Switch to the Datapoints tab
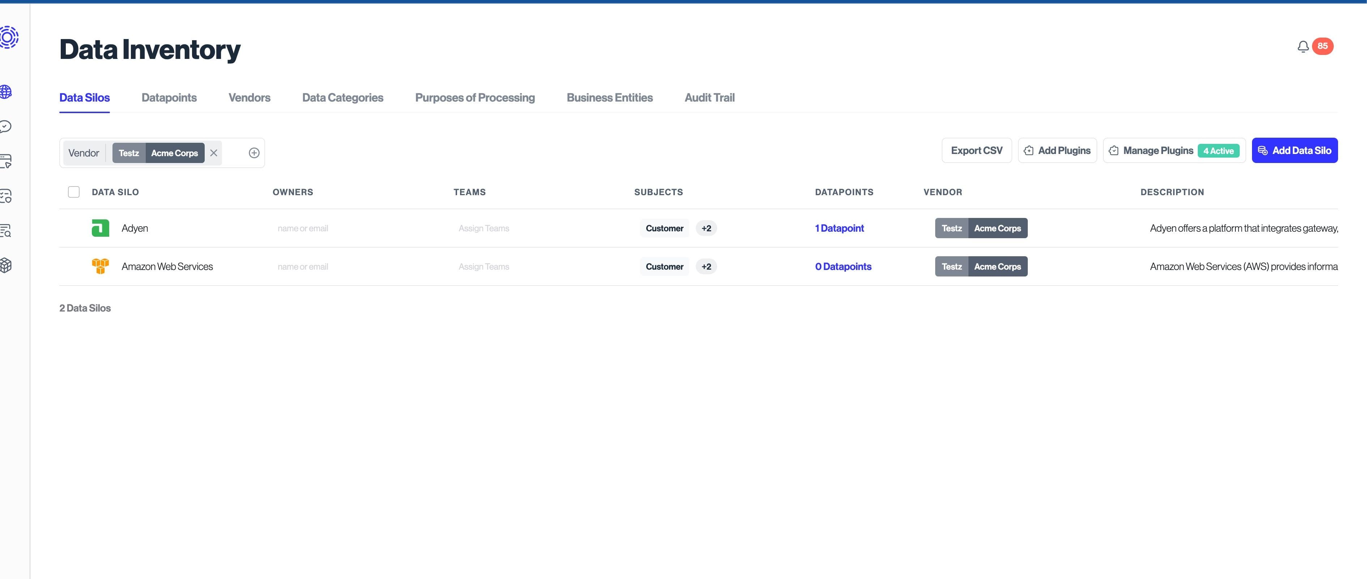 pyautogui.click(x=169, y=98)
